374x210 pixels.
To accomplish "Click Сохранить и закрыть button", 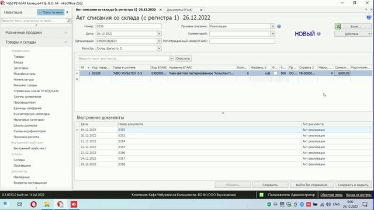I will 353,185.
